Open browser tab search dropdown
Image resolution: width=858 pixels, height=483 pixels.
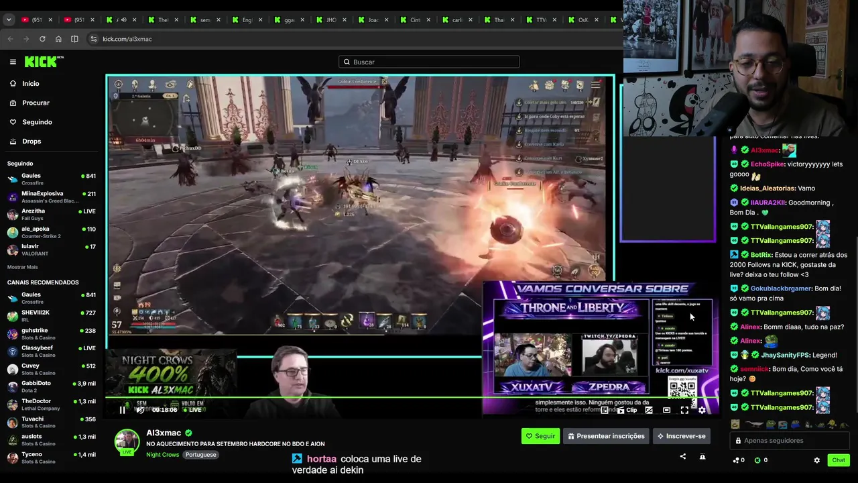[x=9, y=19]
